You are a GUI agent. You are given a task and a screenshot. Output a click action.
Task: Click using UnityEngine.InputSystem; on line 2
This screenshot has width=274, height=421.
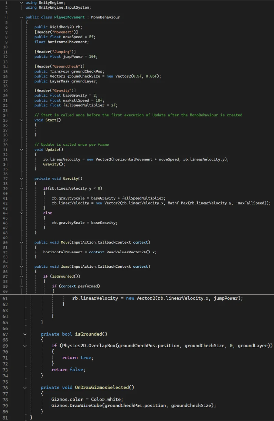click(58, 8)
